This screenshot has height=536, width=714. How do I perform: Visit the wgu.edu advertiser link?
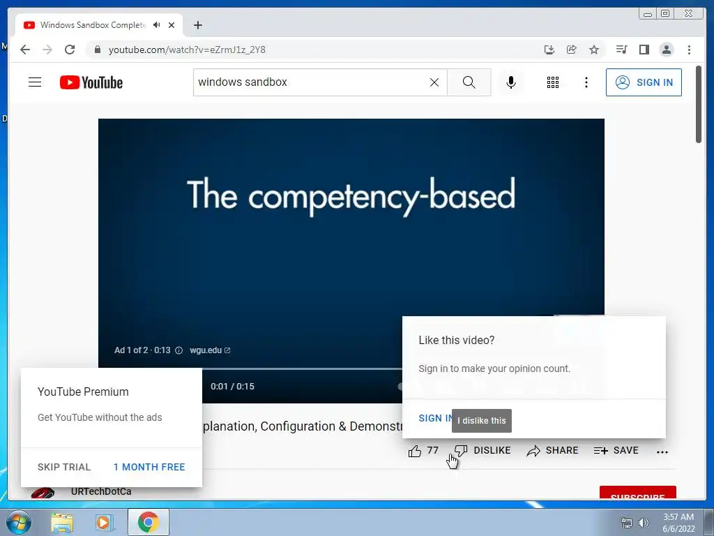coord(210,350)
